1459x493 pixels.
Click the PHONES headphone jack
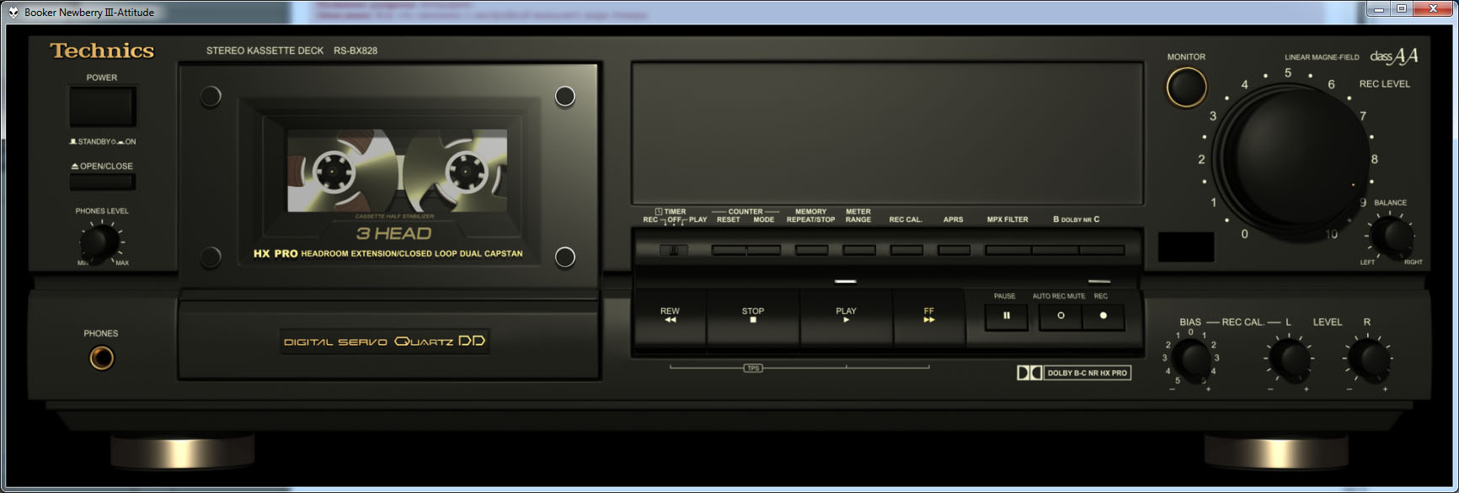pos(101,358)
